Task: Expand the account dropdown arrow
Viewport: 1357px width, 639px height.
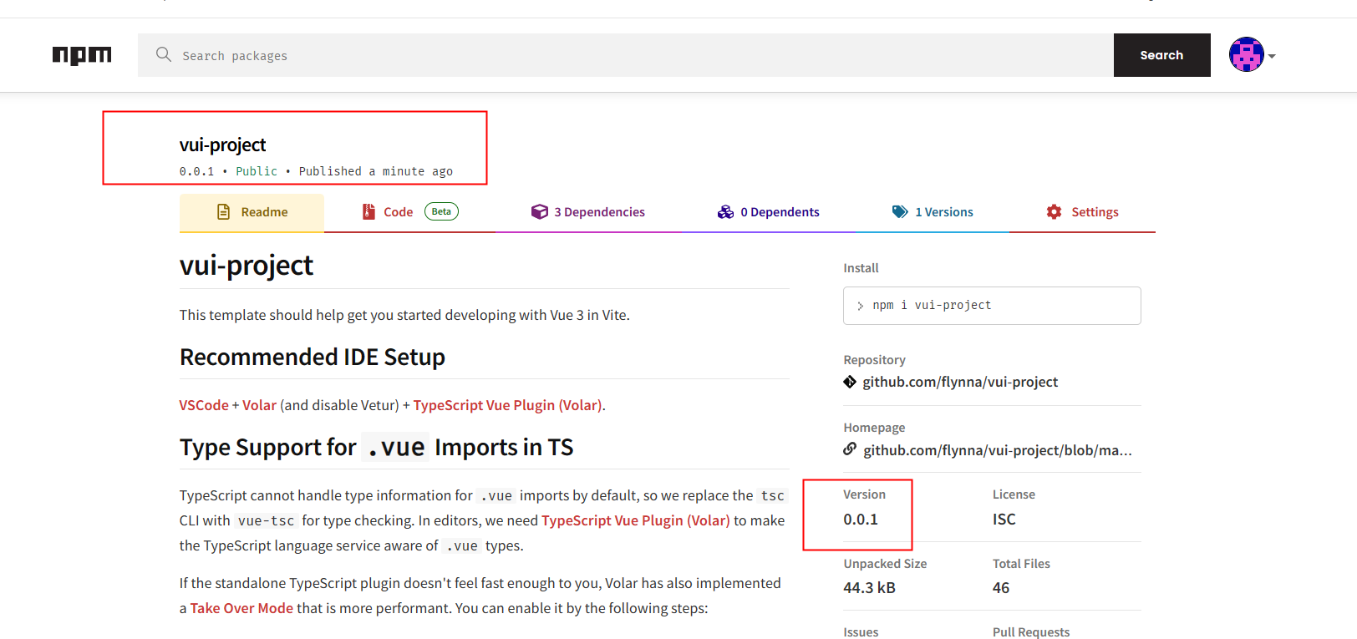Action: [x=1272, y=56]
